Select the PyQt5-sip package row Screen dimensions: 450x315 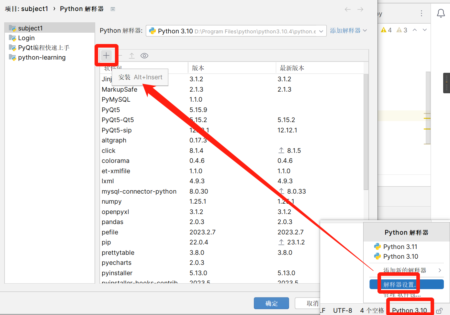coord(231,130)
